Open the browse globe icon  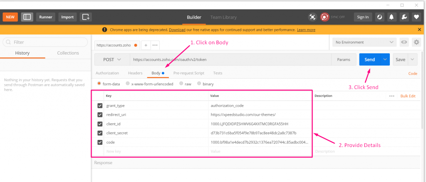pos(379,17)
